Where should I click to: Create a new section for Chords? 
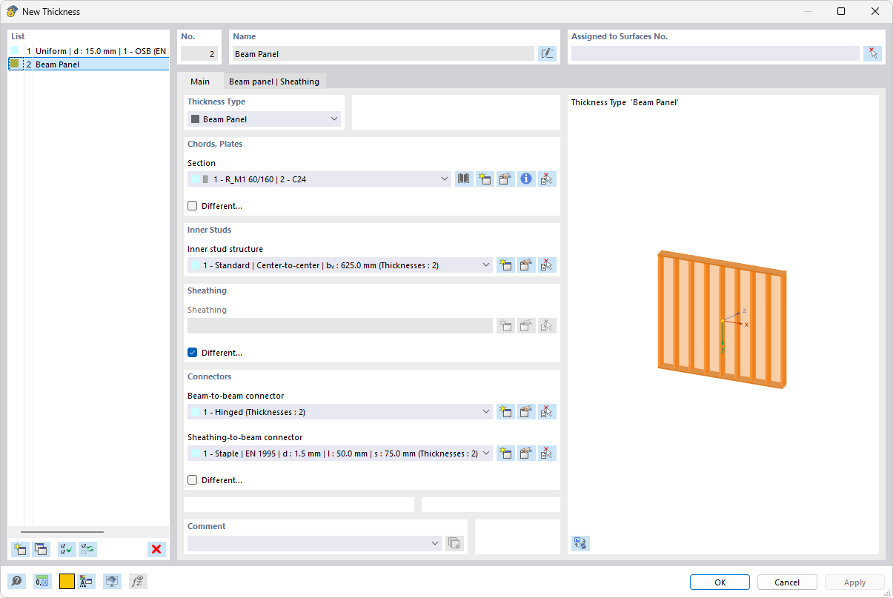(485, 179)
